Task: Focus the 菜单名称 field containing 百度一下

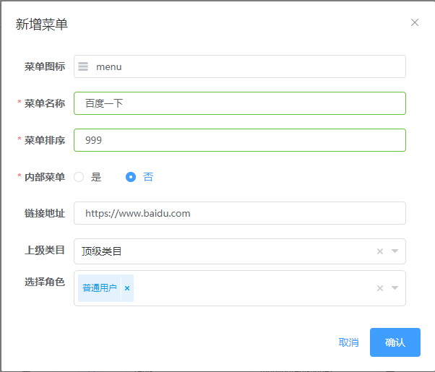Action: tap(239, 103)
